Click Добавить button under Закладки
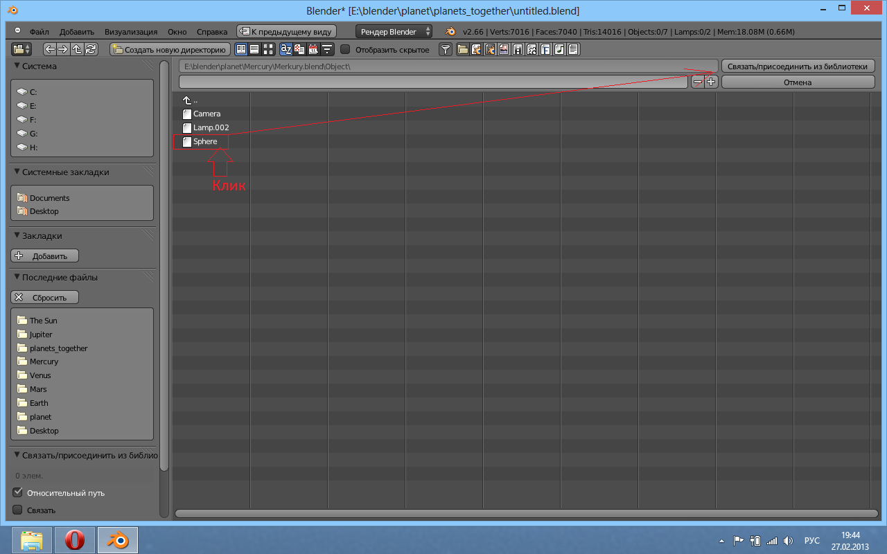 coord(44,256)
